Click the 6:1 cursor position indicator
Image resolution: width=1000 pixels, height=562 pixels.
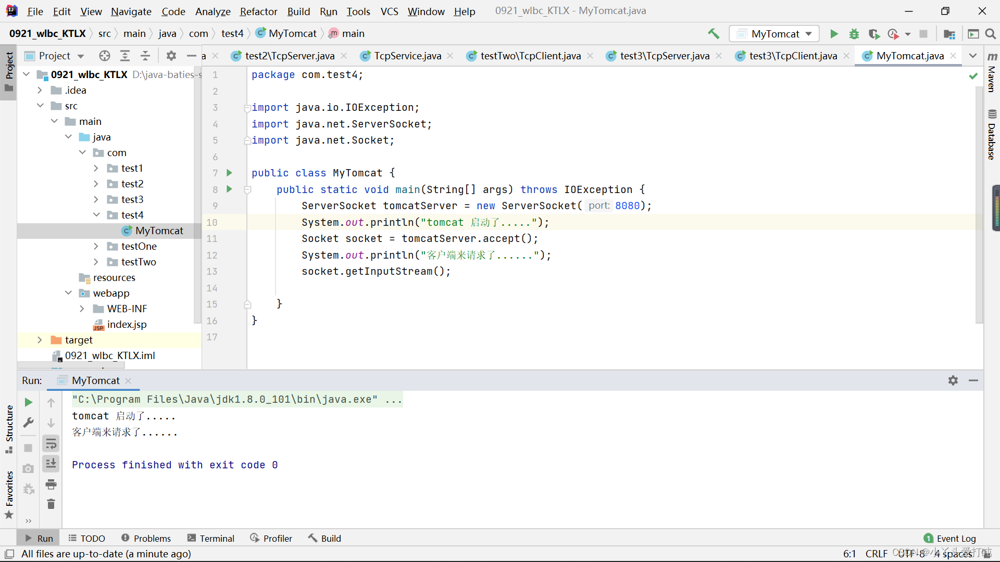pyautogui.click(x=849, y=554)
